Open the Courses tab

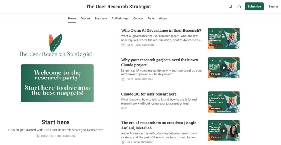click(x=138, y=18)
